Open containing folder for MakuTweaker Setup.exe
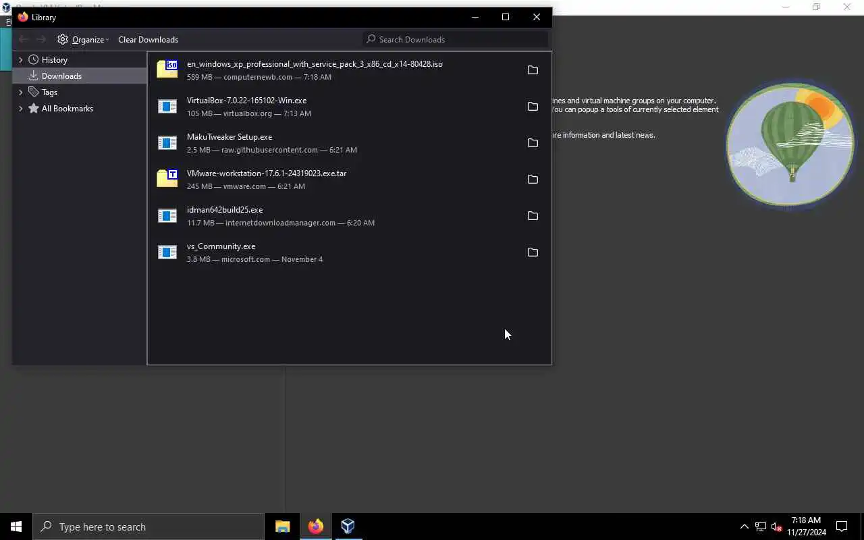864x540 pixels. click(533, 143)
